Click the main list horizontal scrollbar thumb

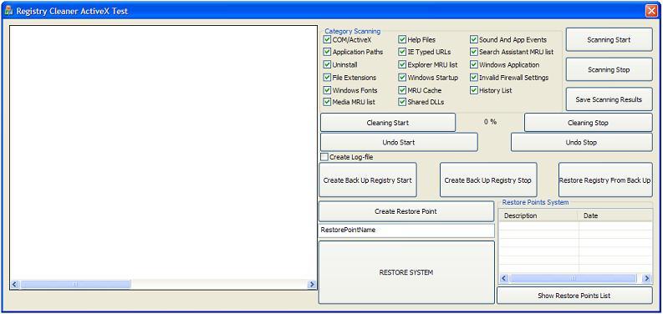point(75,285)
